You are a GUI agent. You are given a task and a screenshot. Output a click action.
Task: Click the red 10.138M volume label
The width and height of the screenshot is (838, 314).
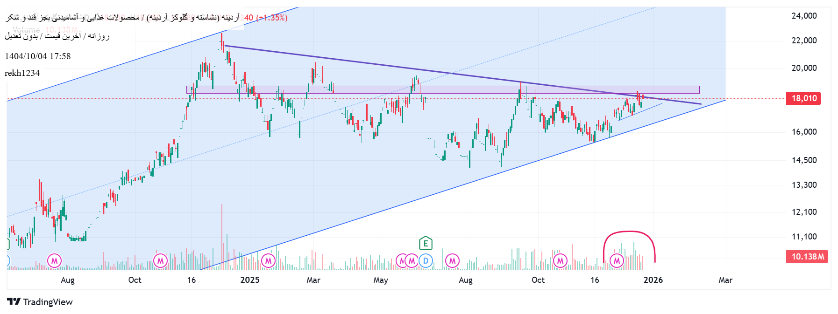[x=807, y=257]
